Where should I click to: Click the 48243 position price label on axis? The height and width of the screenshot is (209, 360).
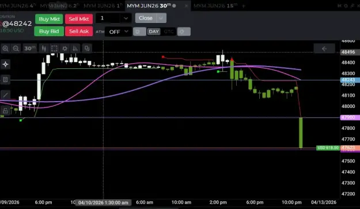[350, 80]
